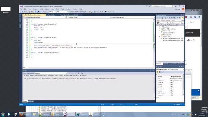Screen dimensions: 208x117
Task: Click Dashboard in the background browser window
Action: [x=189, y=33]
